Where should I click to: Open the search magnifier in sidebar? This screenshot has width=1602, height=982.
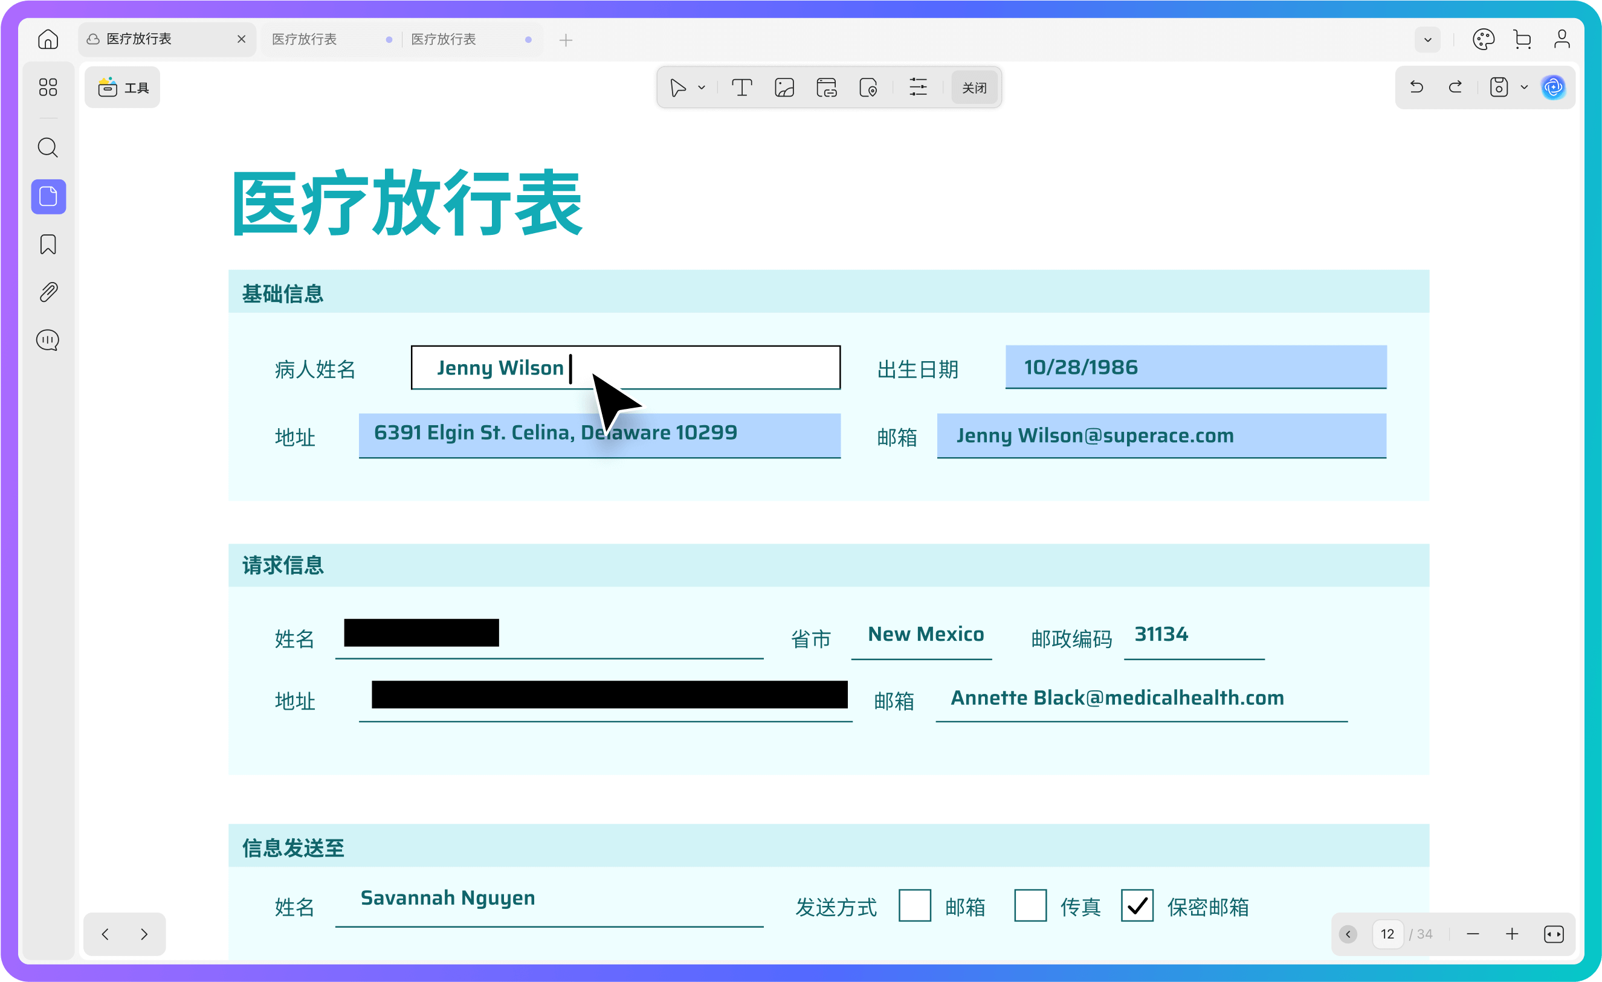pyautogui.click(x=48, y=147)
